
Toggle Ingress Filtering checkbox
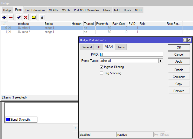pos(101,67)
